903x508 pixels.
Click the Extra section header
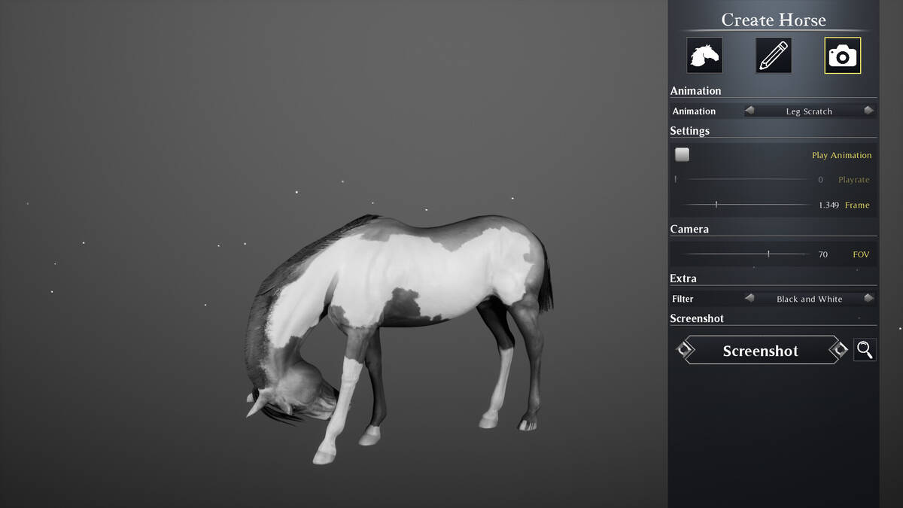(683, 278)
